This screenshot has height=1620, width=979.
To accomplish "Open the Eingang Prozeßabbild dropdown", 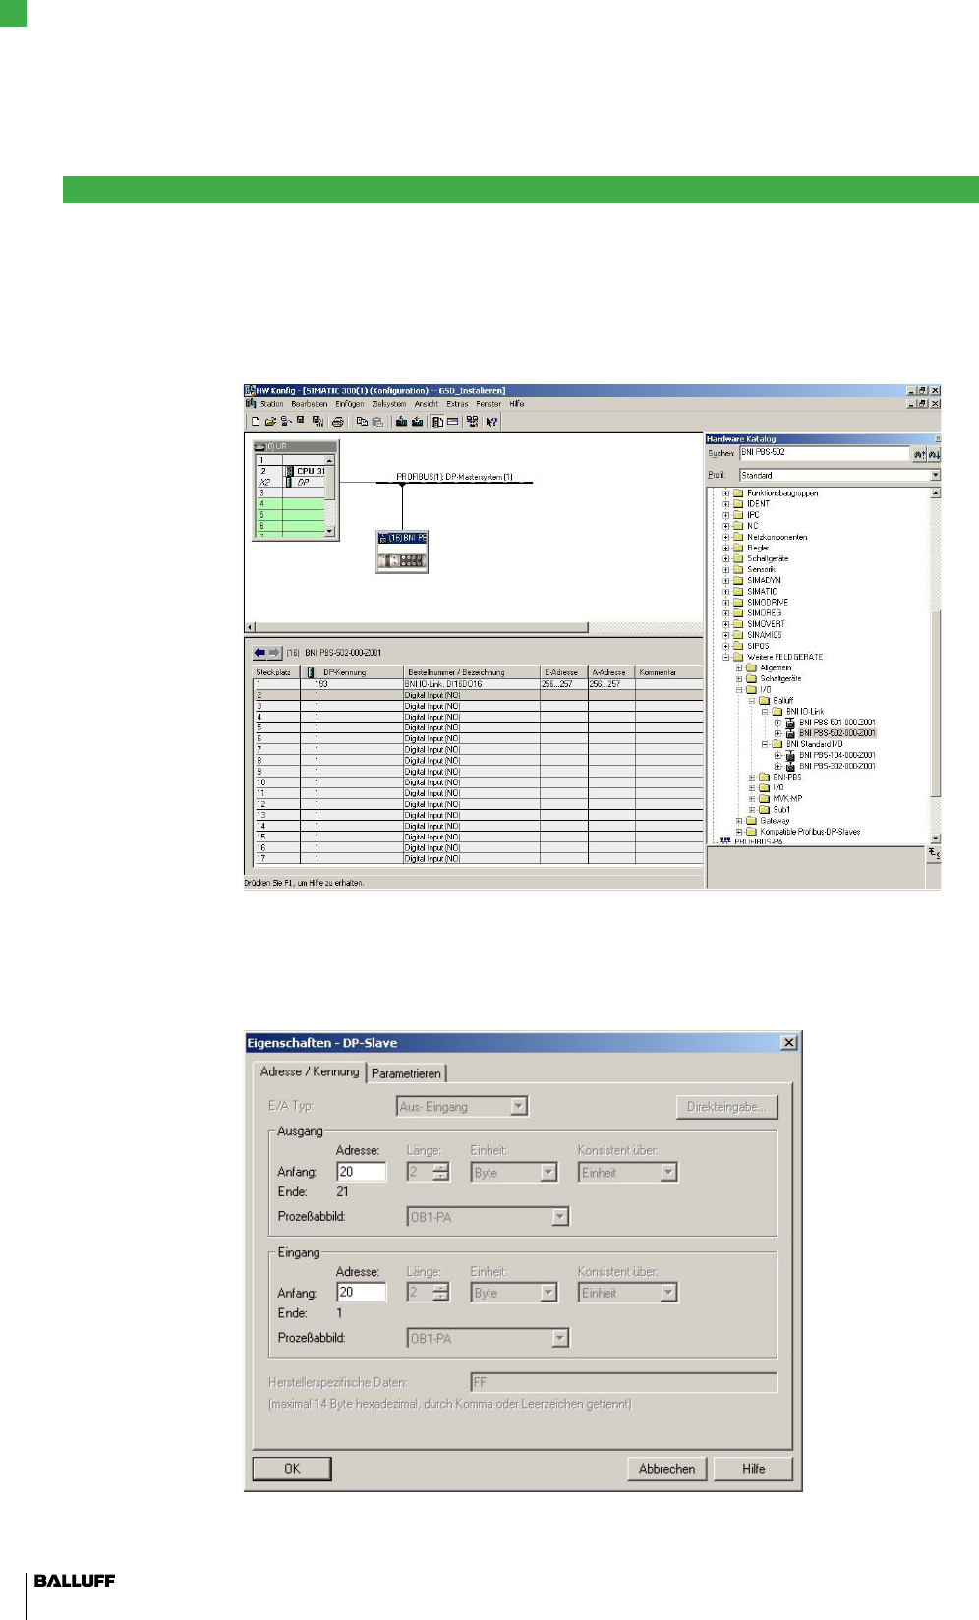I will coord(560,1338).
